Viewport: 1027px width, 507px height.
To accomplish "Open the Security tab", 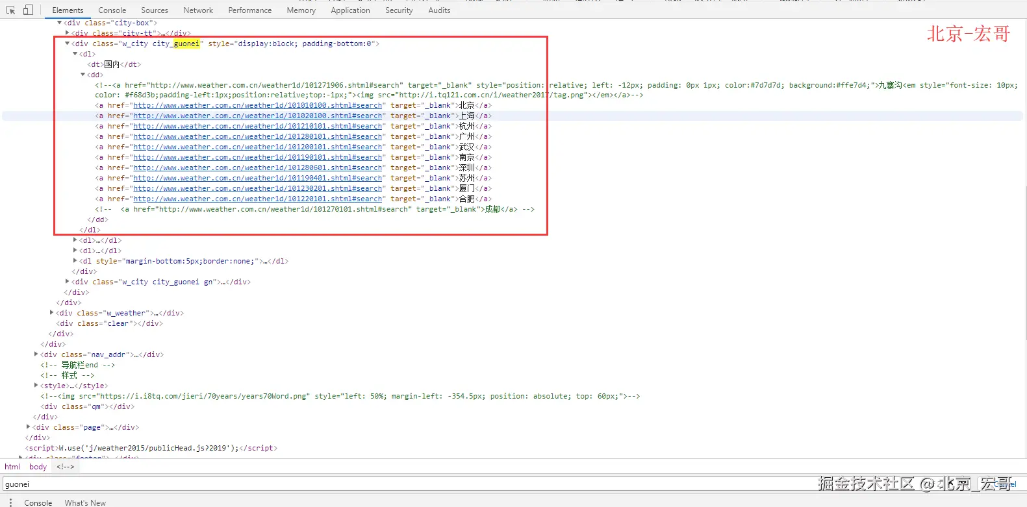I will [x=399, y=10].
